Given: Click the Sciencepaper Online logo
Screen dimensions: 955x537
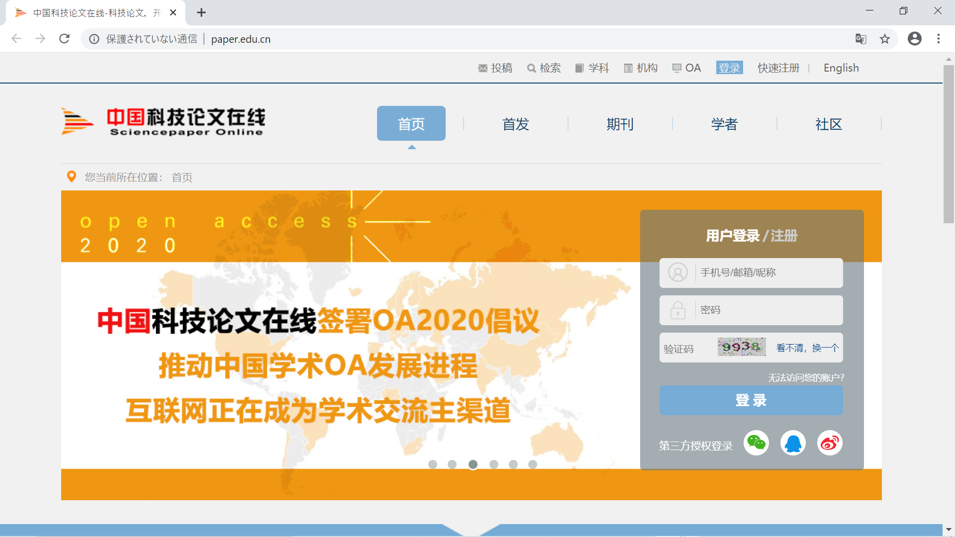Looking at the screenshot, I should [x=163, y=122].
